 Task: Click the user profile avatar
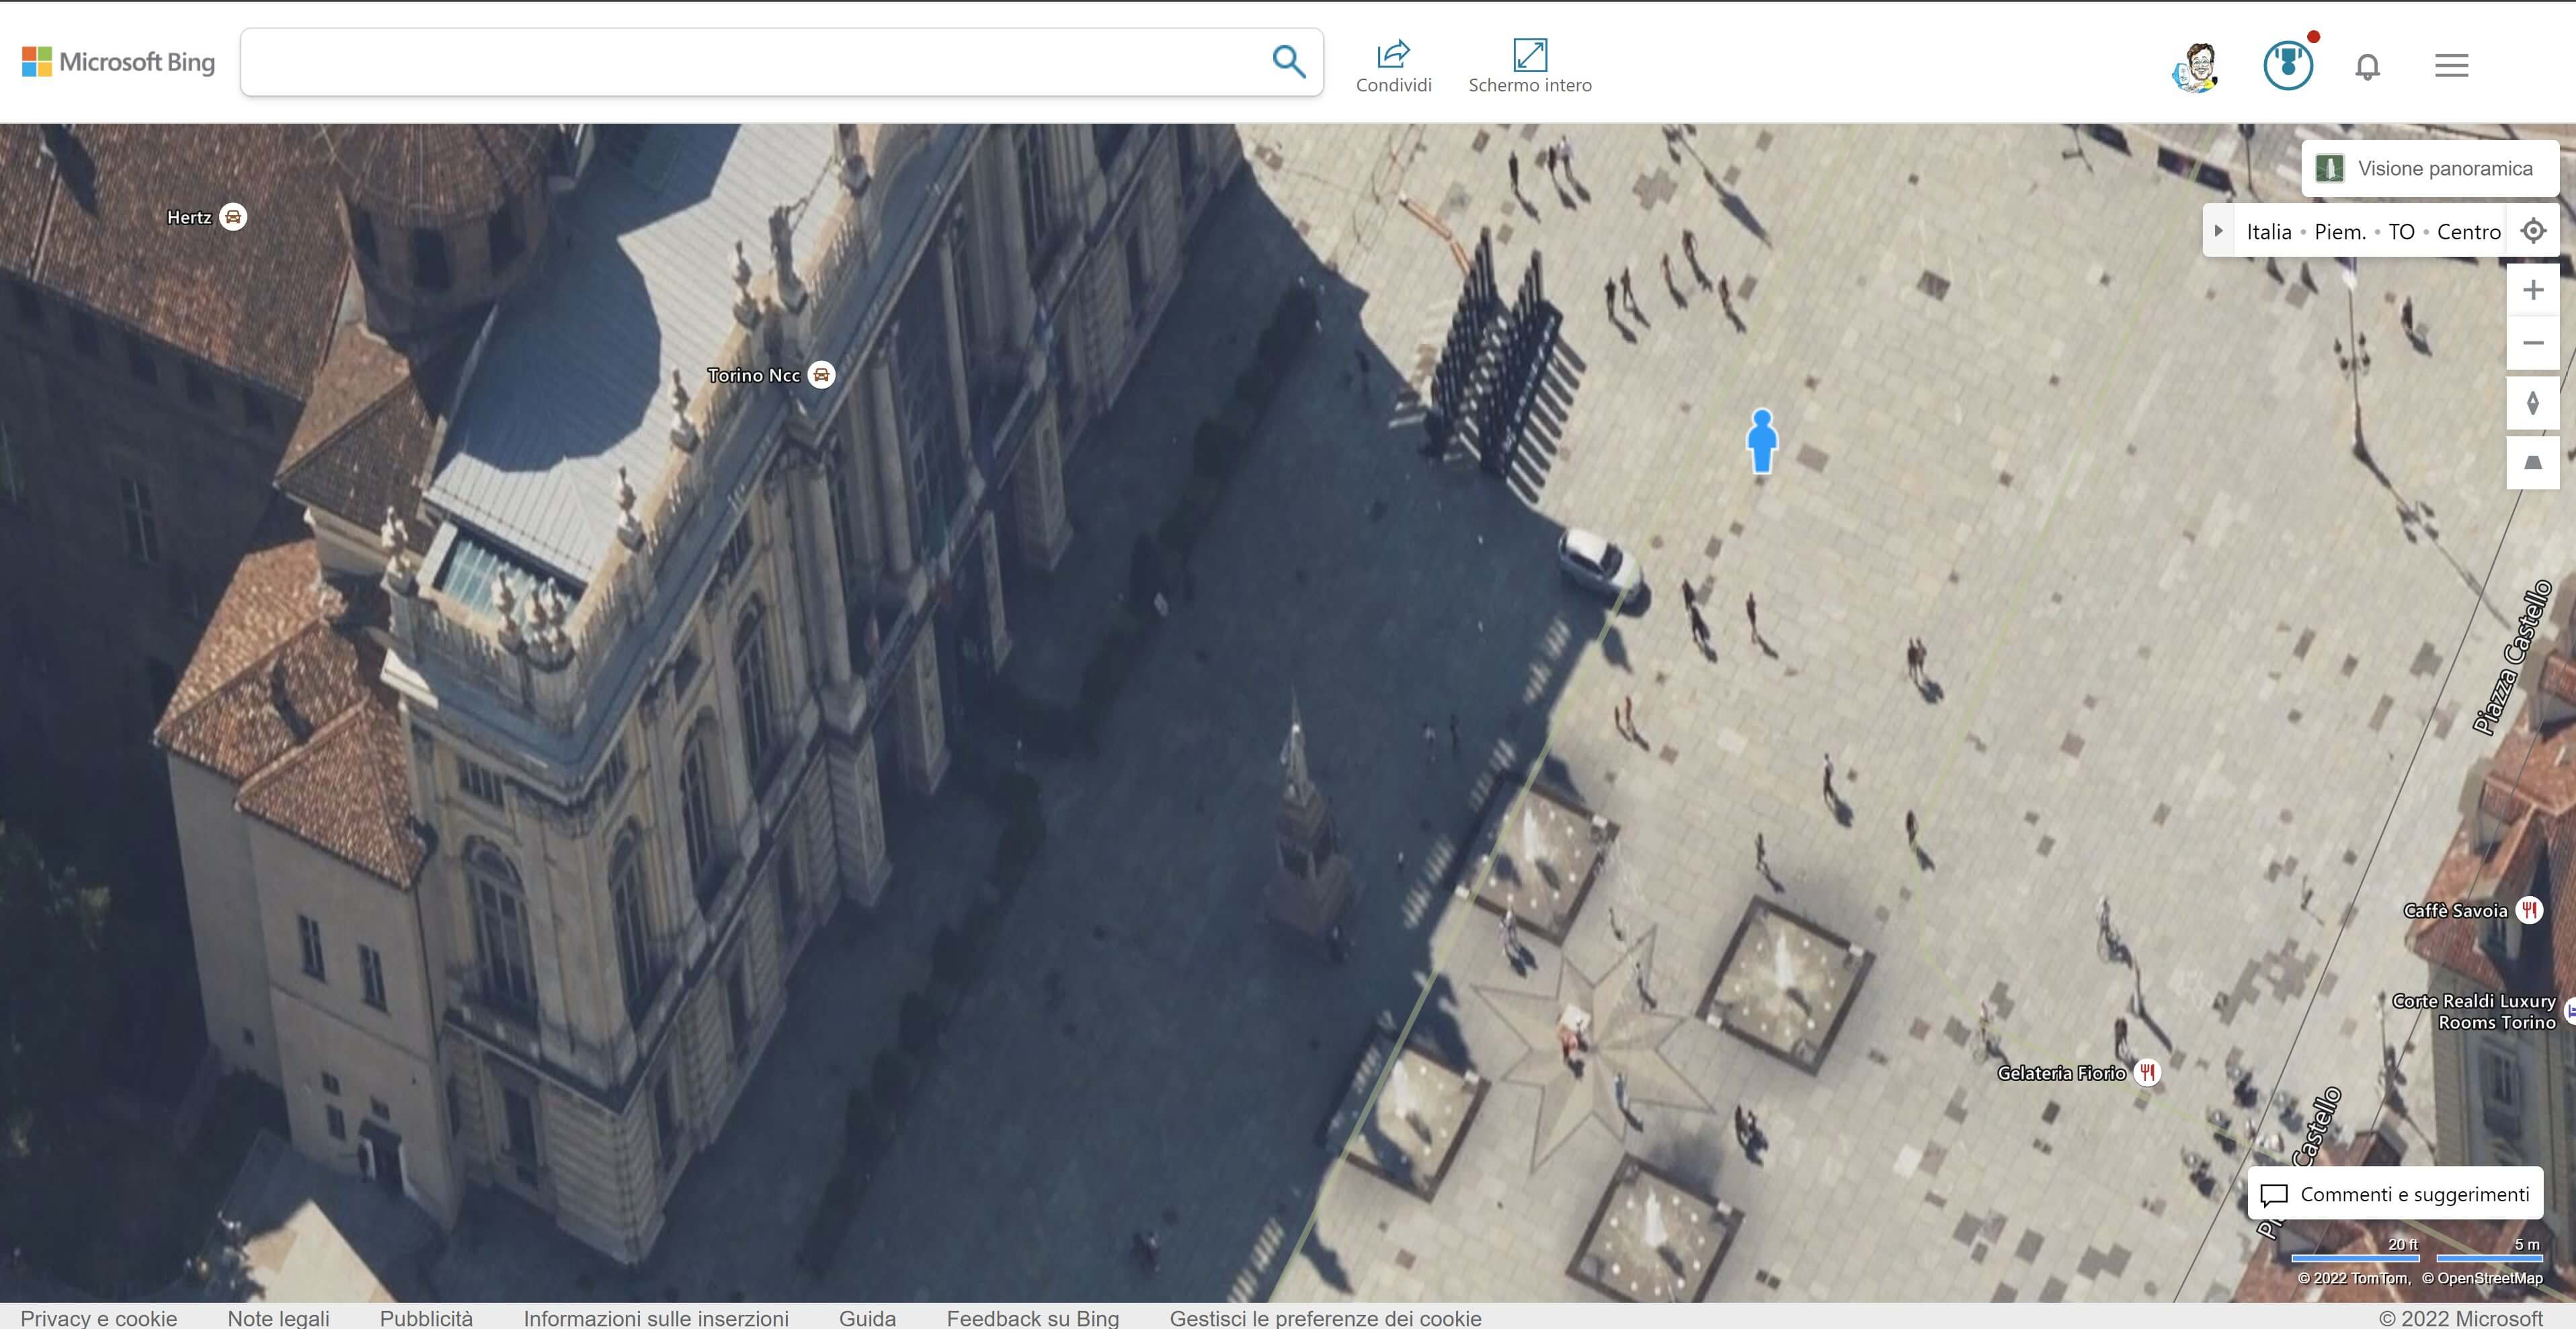coord(2196,67)
